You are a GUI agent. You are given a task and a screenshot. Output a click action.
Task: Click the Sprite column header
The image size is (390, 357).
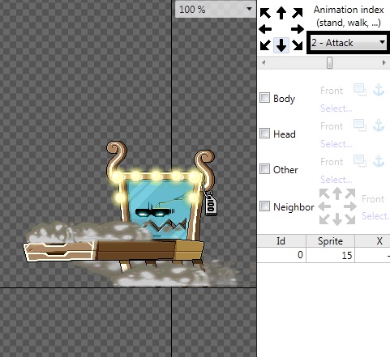pos(330,240)
